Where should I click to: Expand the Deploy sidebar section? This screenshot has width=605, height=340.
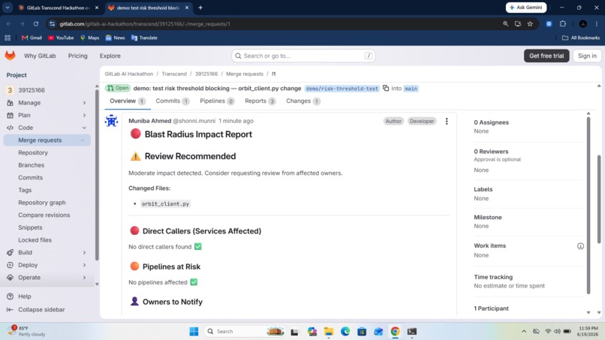pyautogui.click(x=84, y=265)
